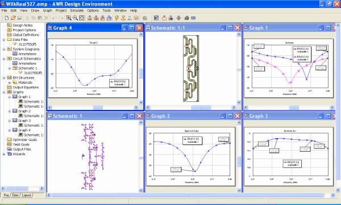Open the Simulate menu

[77, 10]
